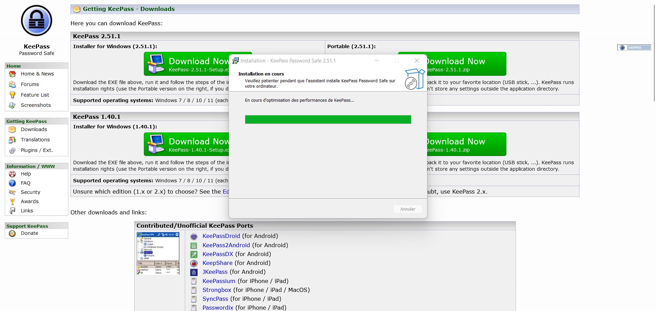Open the Strongbox link
Viewport: 656px width, 311px height.
pyautogui.click(x=217, y=290)
